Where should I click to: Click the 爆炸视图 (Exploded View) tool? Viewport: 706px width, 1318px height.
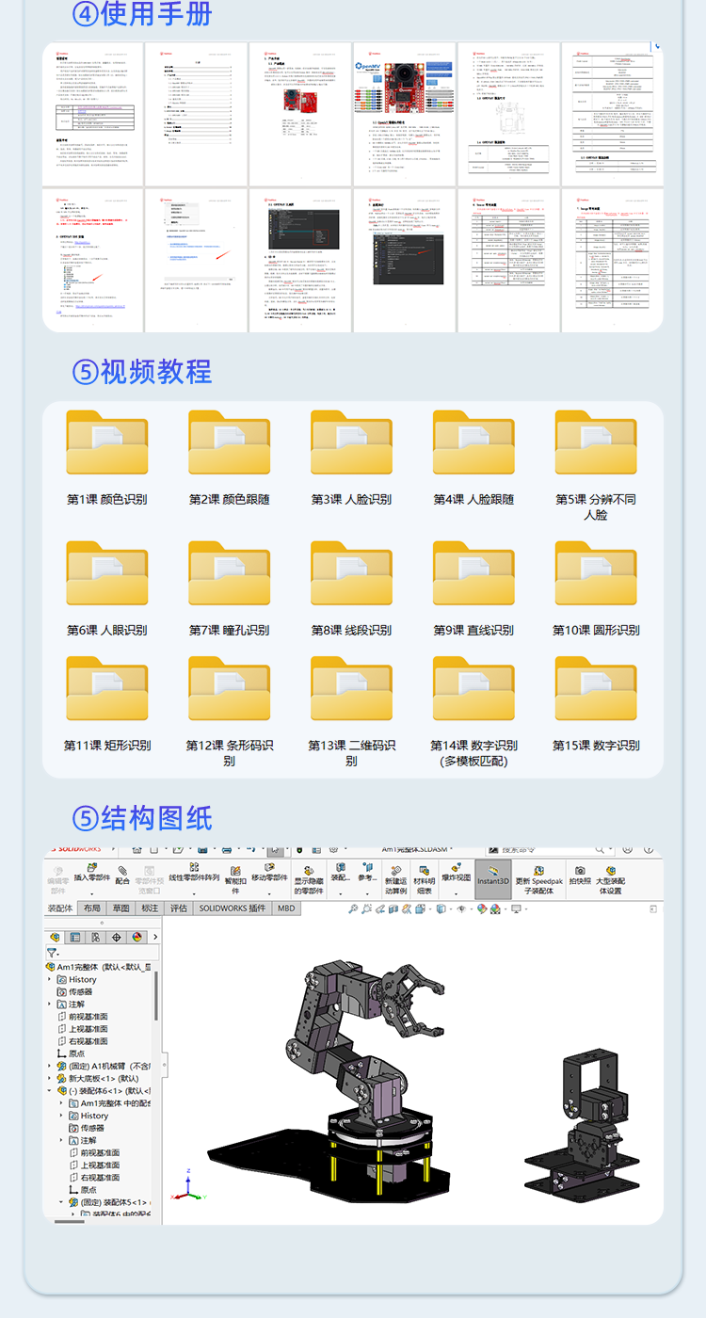click(456, 873)
